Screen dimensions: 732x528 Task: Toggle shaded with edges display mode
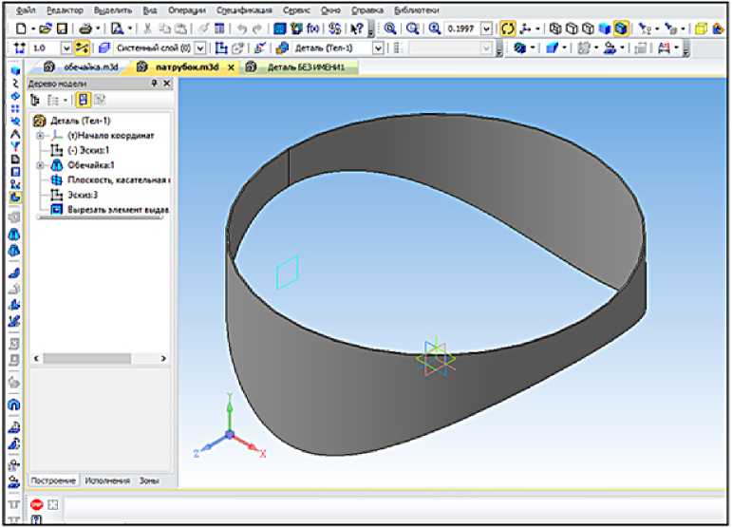(x=620, y=28)
